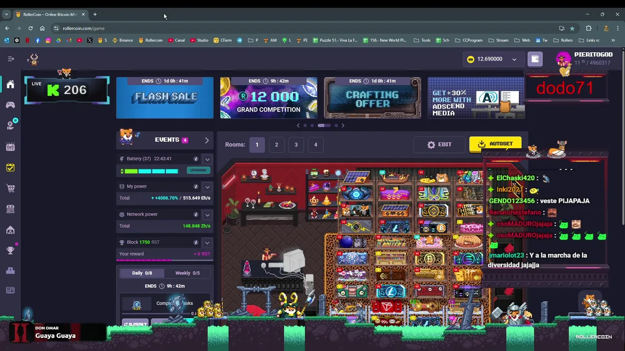Viewport: 625px width, 351px height.
Task: Expand the Network power panel chevron
Action: point(207,214)
